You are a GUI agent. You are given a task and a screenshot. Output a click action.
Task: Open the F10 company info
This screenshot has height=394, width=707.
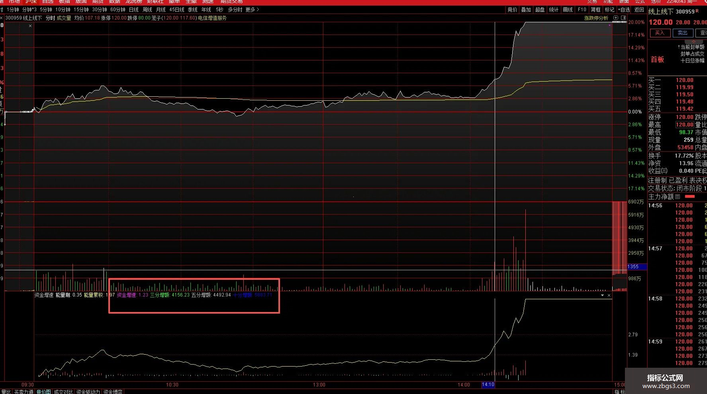(x=582, y=10)
